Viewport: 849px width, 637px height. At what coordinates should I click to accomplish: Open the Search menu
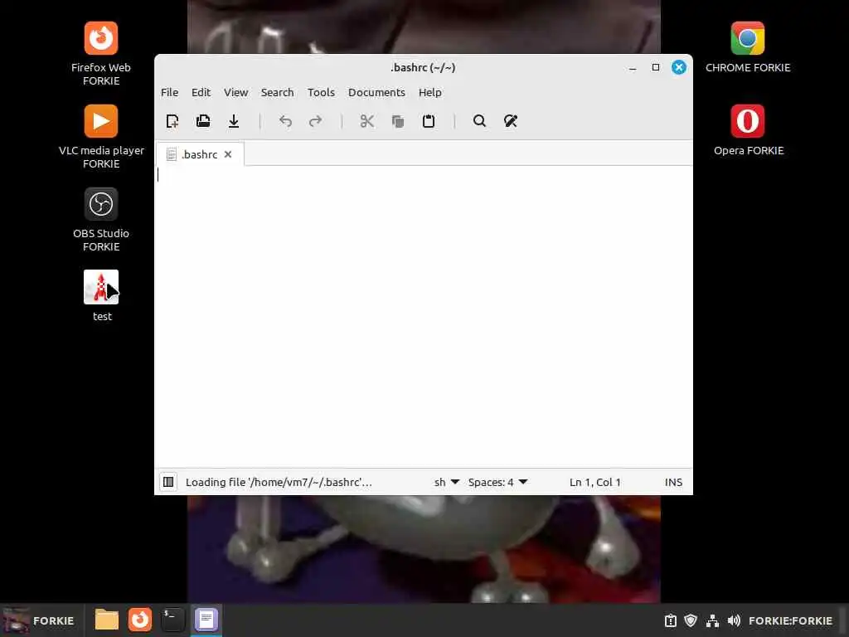pos(277,93)
